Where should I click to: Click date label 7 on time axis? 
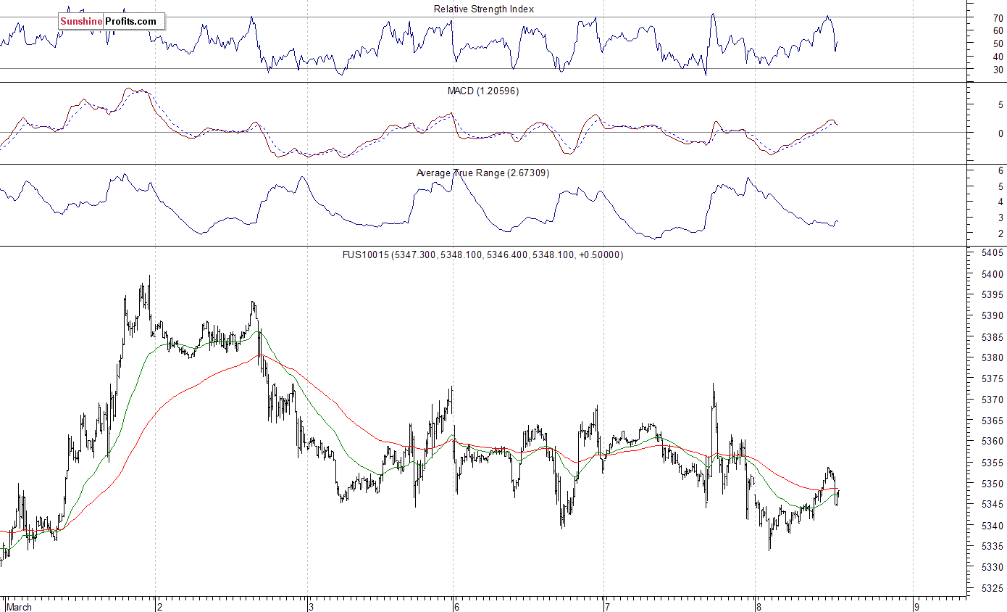pos(607,607)
